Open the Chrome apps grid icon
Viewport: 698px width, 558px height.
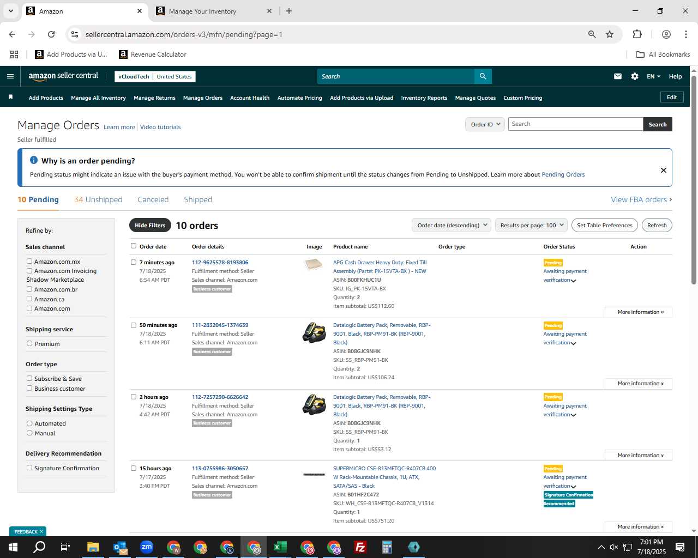(14, 54)
